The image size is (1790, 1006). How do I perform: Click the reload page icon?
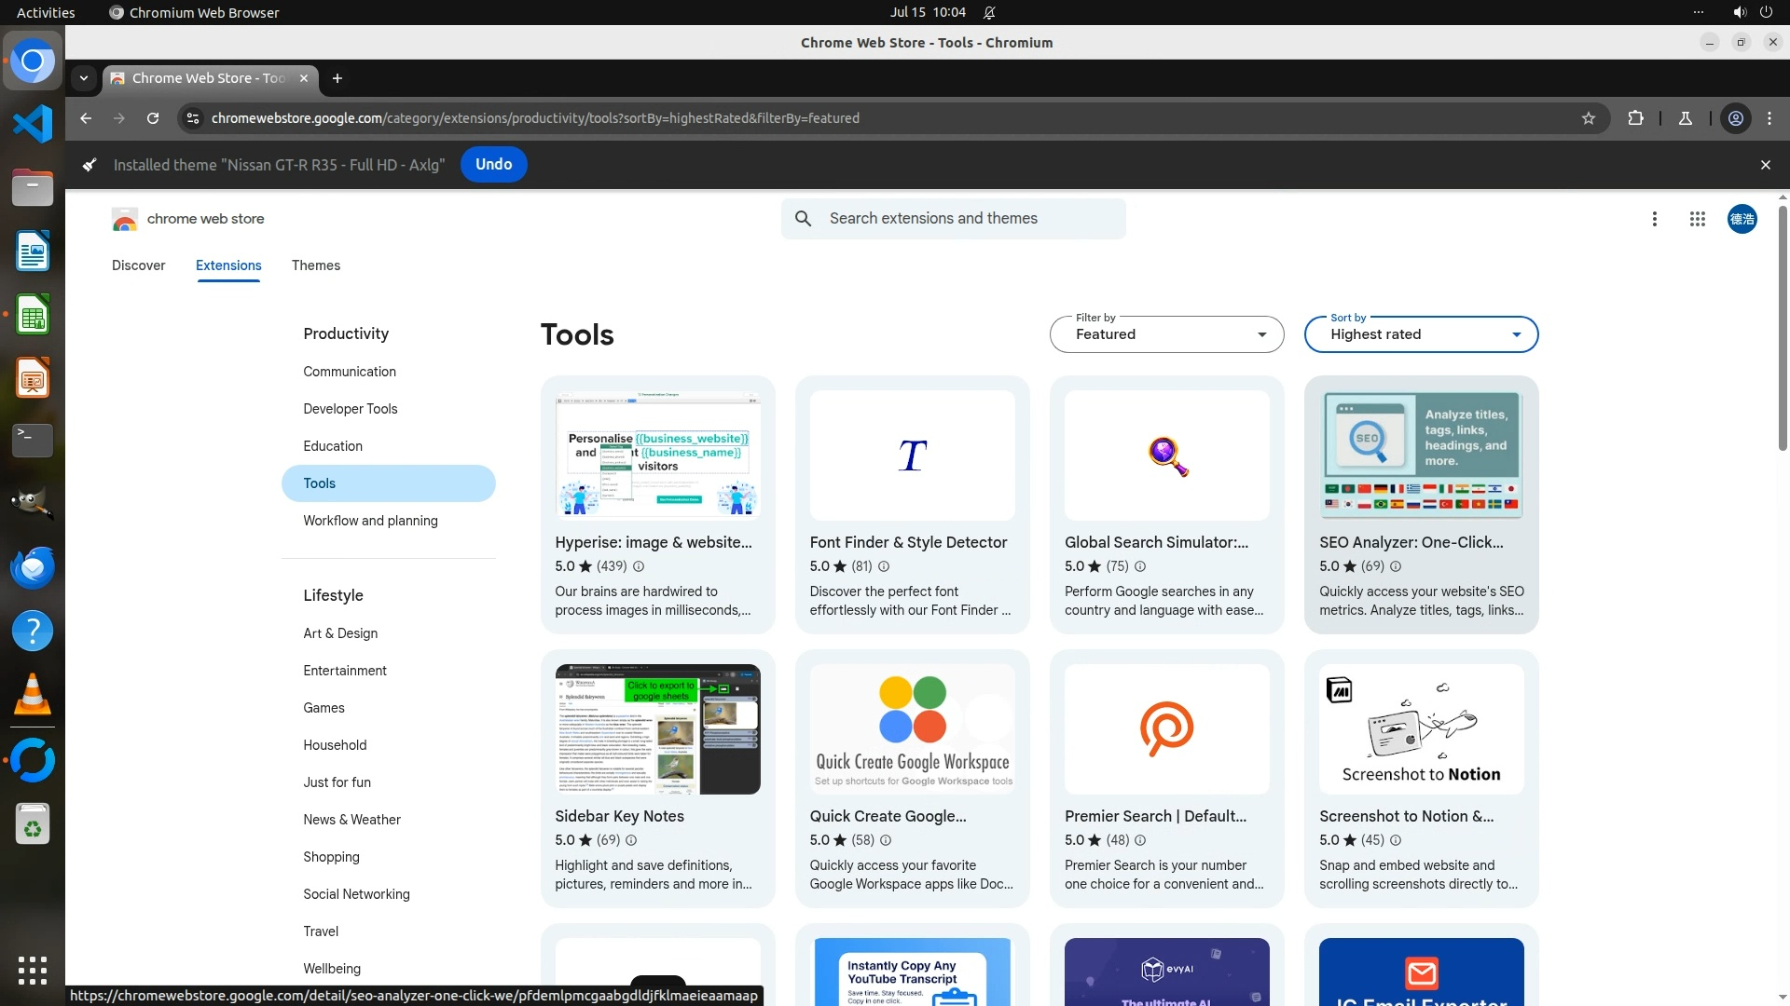(x=153, y=118)
